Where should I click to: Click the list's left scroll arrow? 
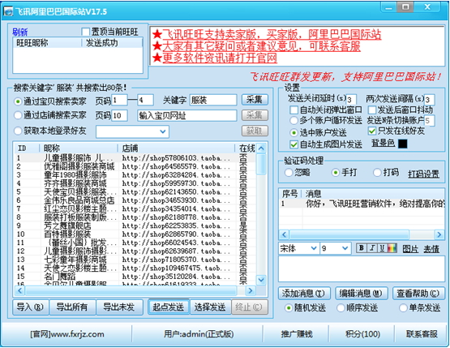(19, 290)
